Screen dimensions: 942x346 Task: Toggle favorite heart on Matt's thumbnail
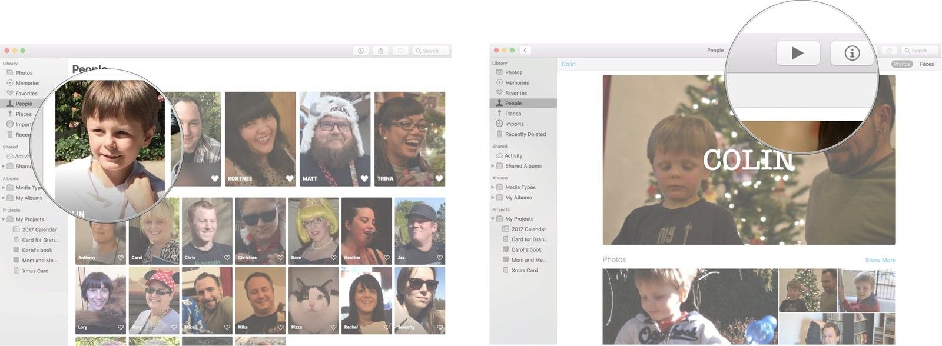tap(364, 178)
